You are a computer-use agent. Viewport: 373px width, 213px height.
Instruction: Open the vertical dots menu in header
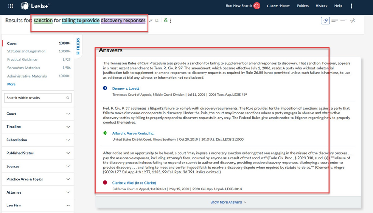point(351,6)
